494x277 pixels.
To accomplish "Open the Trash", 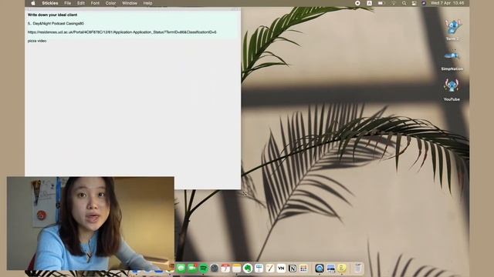I will (358, 269).
